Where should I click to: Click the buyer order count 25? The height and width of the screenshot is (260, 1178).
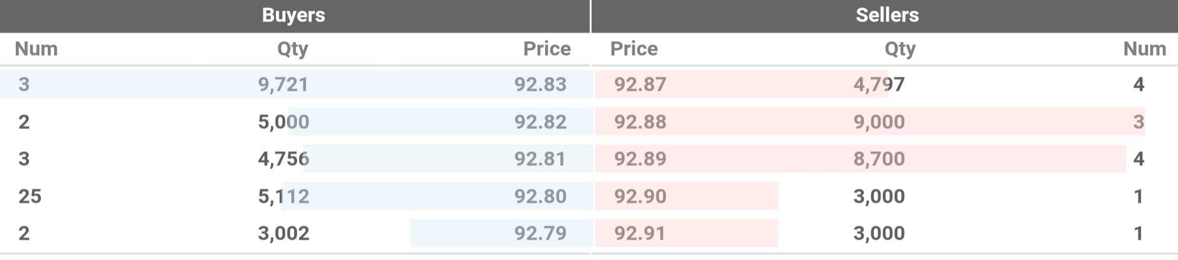coord(30,196)
